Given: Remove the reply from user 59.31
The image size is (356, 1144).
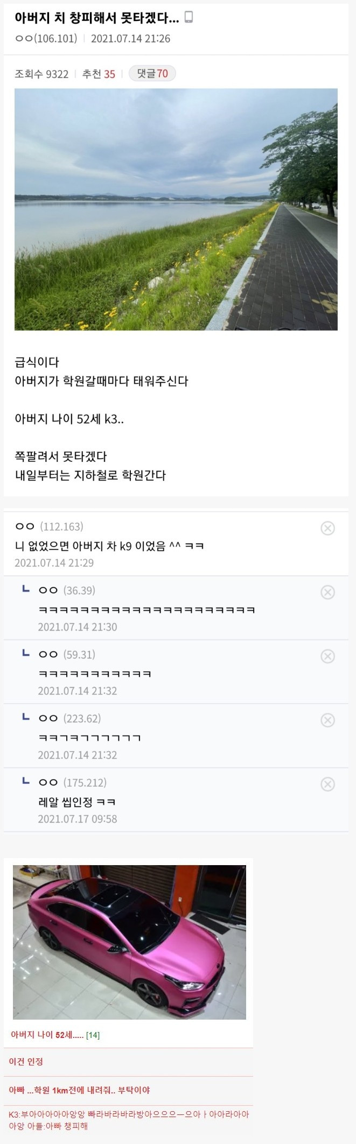Looking at the screenshot, I should tap(327, 656).
